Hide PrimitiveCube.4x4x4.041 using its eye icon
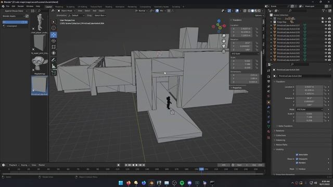333x187 pixels. pos(326,39)
